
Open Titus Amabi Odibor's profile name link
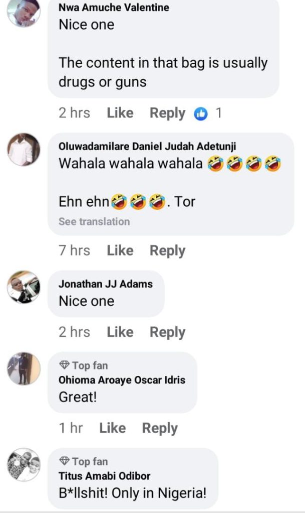tap(104, 476)
